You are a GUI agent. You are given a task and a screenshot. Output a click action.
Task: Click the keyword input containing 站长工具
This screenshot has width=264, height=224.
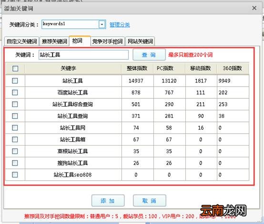tap(83, 55)
